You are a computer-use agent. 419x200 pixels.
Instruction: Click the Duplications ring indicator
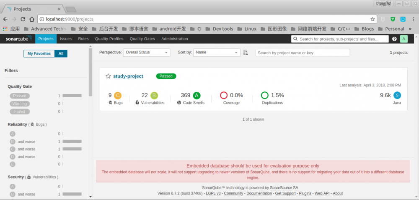click(264, 95)
